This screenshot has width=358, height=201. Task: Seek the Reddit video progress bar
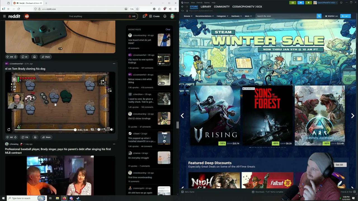pos(45,130)
